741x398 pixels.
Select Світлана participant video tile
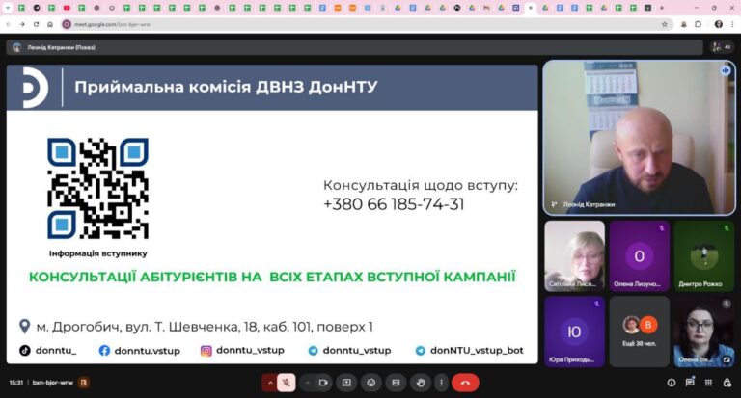pyautogui.click(x=574, y=255)
